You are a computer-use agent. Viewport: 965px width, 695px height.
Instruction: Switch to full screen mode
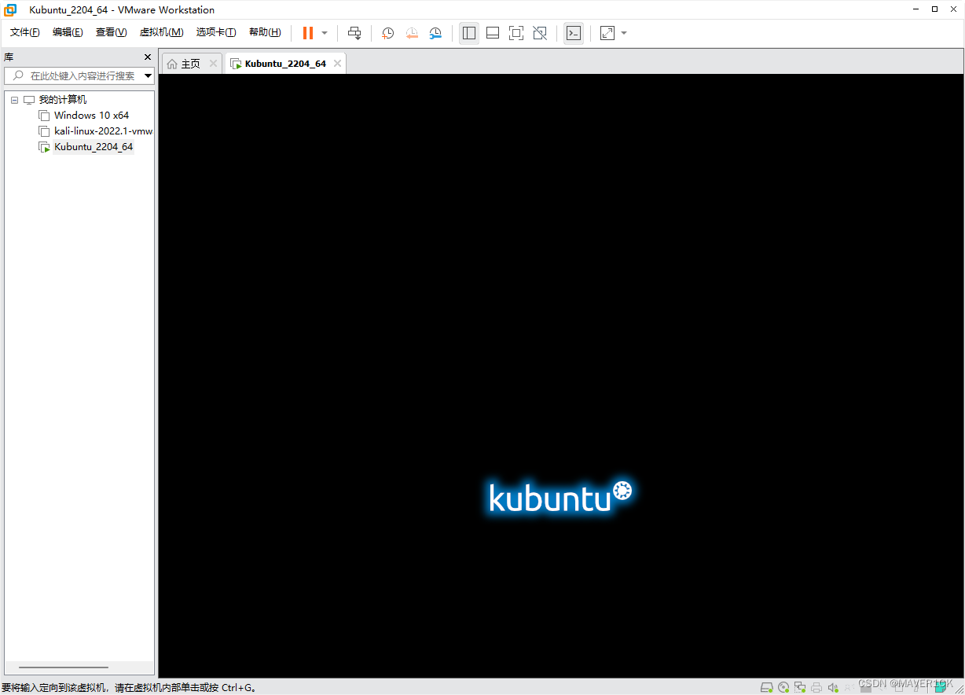pos(516,33)
